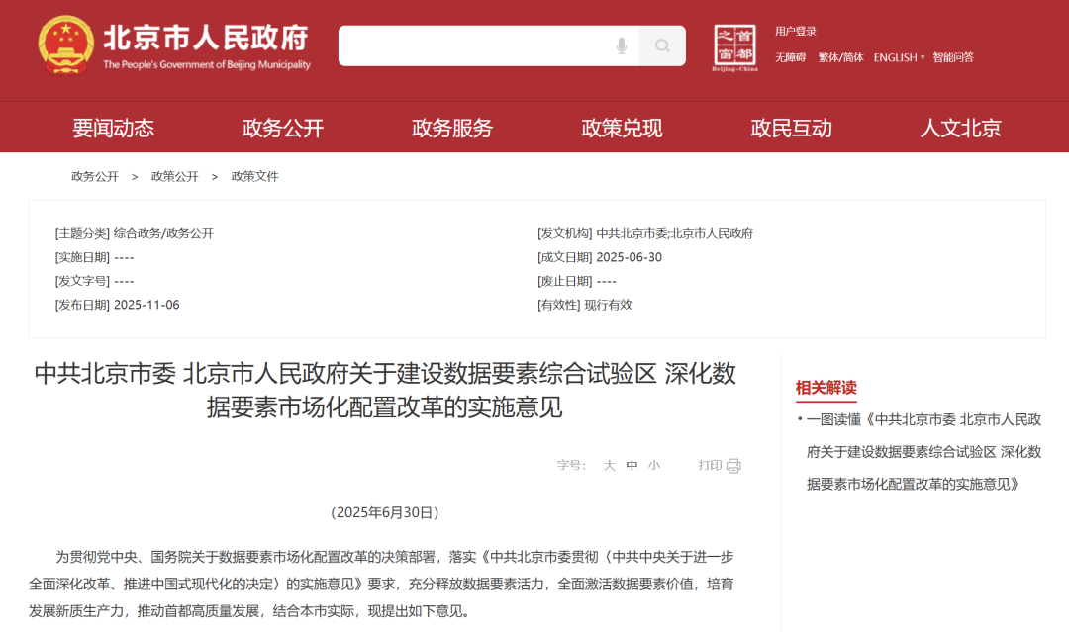Image resolution: width=1069 pixels, height=632 pixels.
Task: Open the 政务公开 navigation menu
Action: pos(283,128)
